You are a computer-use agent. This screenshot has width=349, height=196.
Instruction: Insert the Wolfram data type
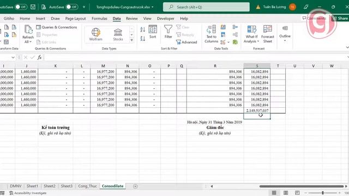(96, 34)
